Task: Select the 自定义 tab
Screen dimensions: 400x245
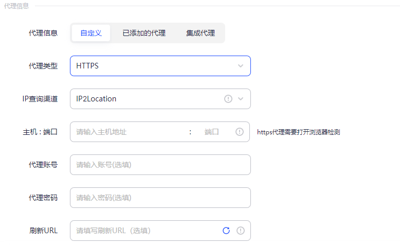Action: coord(91,33)
